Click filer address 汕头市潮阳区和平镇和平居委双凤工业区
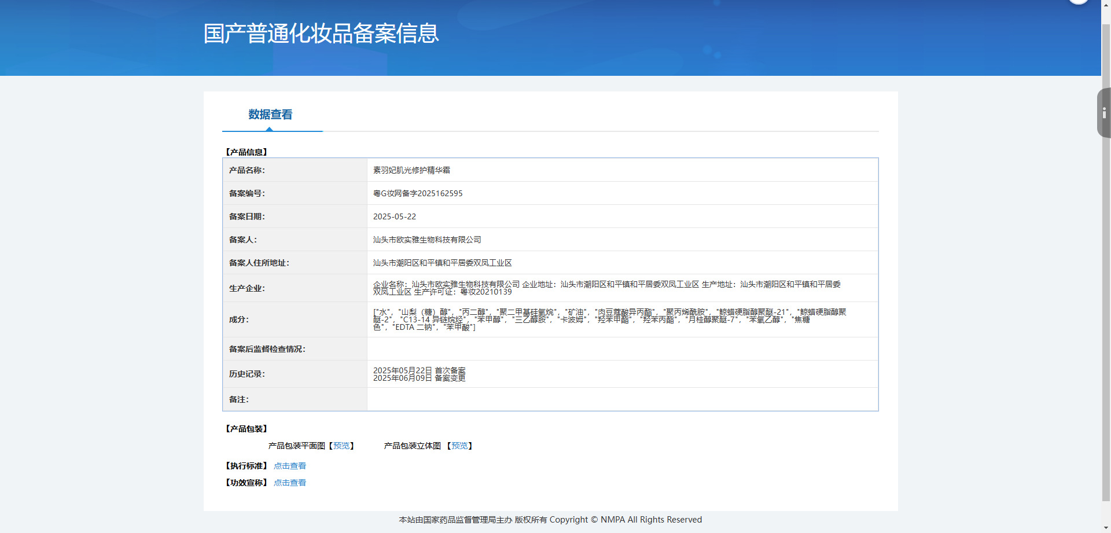The height and width of the screenshot is (533, 1111). (x=443, y=263)
